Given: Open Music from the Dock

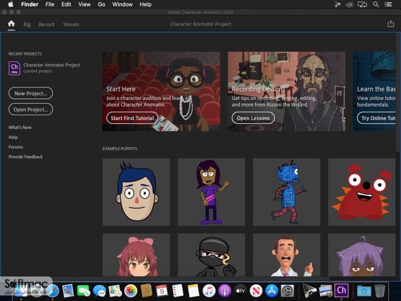Looking at the screenshot, I should tap(209, 291).
